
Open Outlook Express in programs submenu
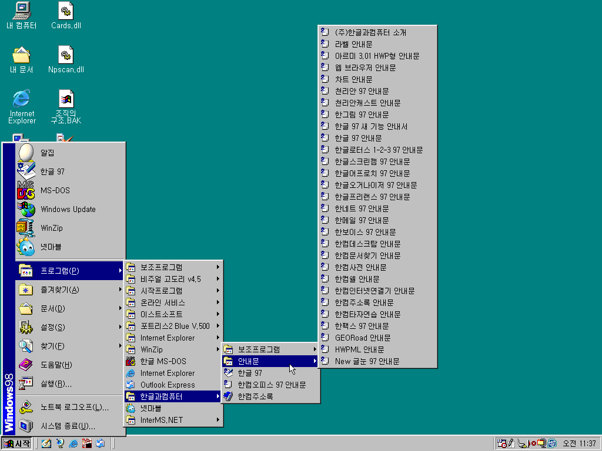coord(173,385)
